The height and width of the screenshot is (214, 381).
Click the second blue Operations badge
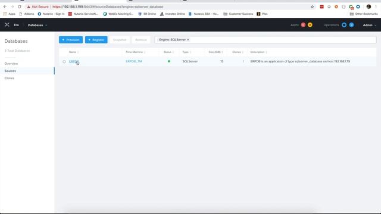(x=351, y=25)
